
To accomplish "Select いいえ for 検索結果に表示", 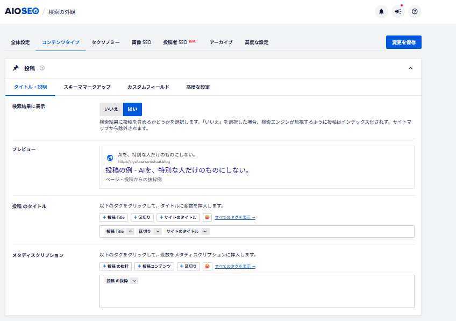I will tap(111, 109).
